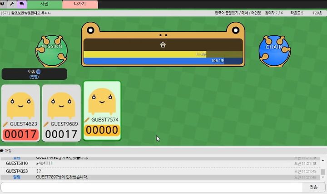Image resolution: width=327 pixels, height=194 pixels.
Task: Click the blue round timer bar
Action: pos(163,61)
